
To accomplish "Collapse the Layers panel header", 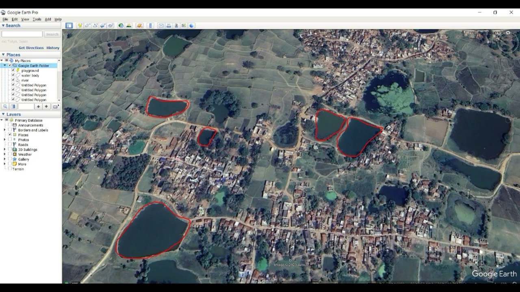I will [x=30, y=114].
